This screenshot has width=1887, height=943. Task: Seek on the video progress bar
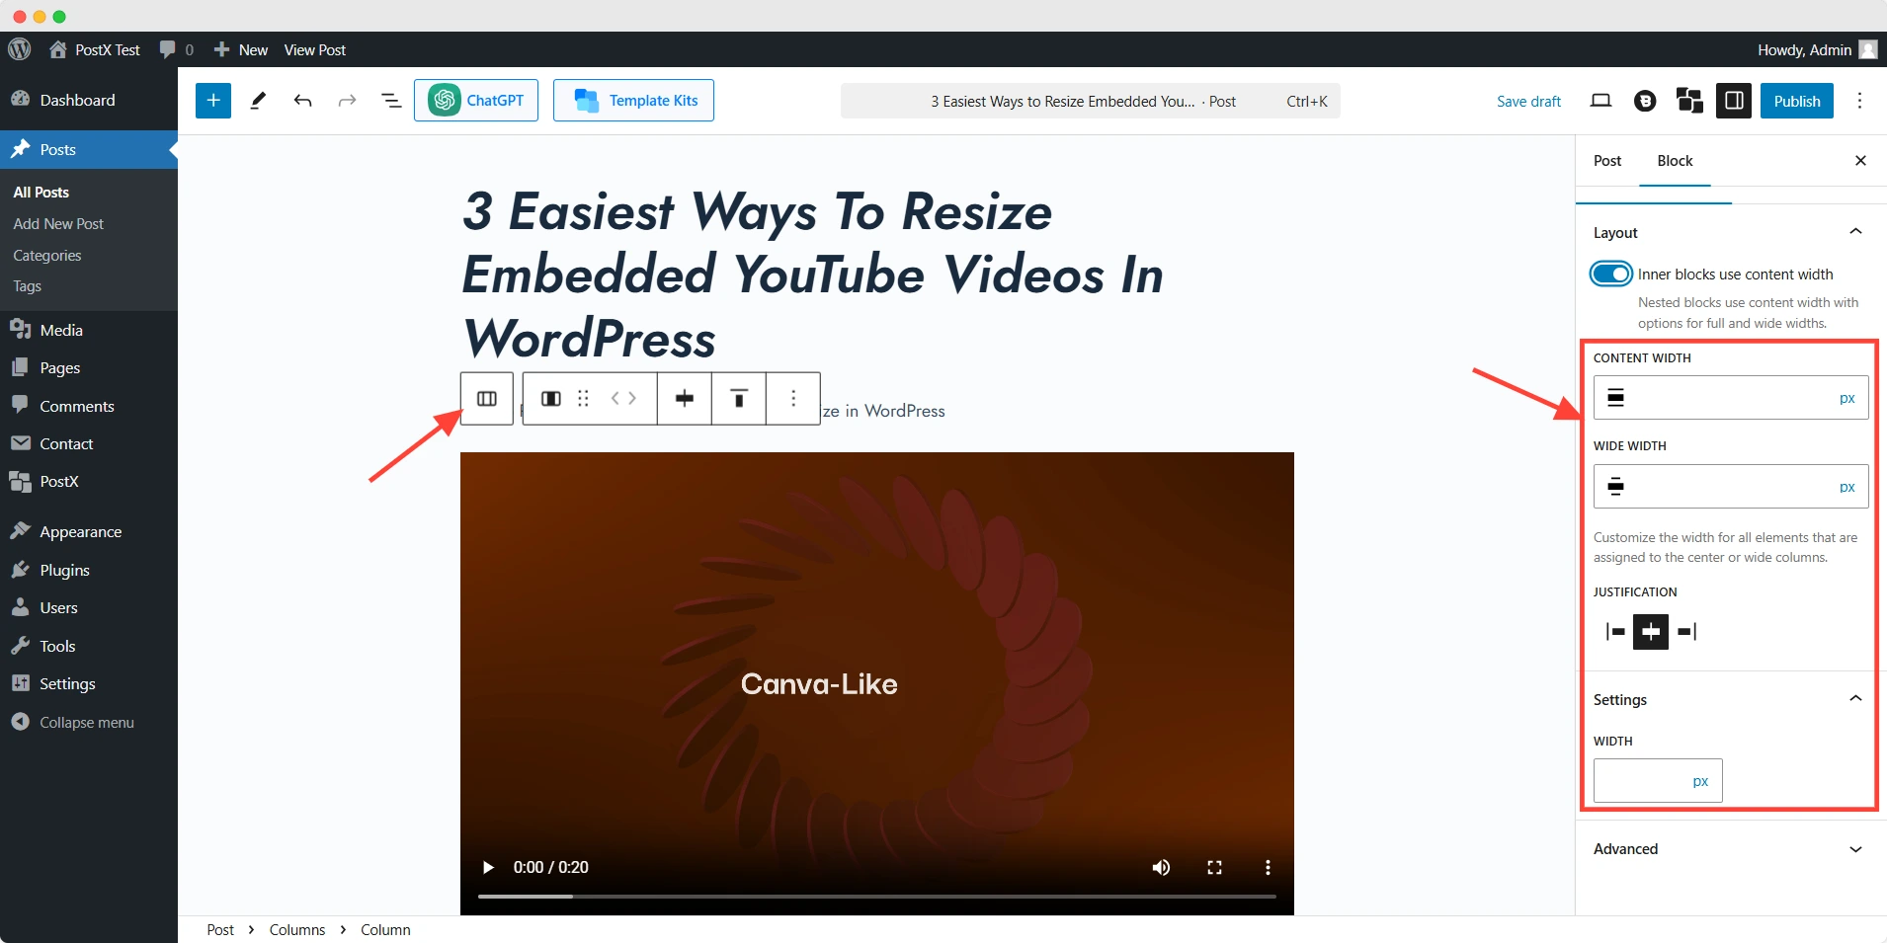click(x=877, y=896)
